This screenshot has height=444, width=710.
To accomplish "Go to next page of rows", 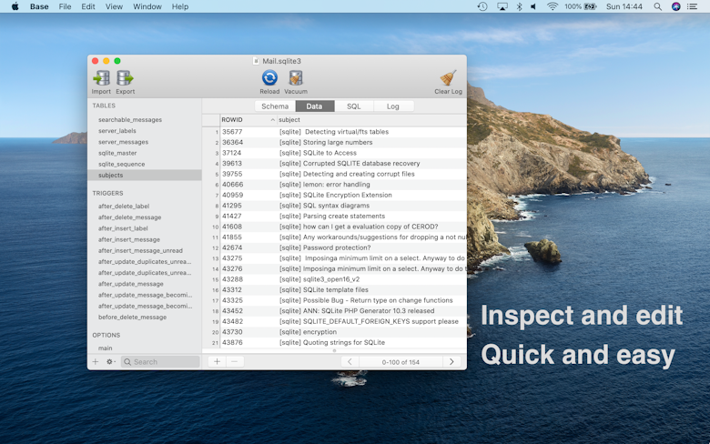I will click(x=451, y=361).
